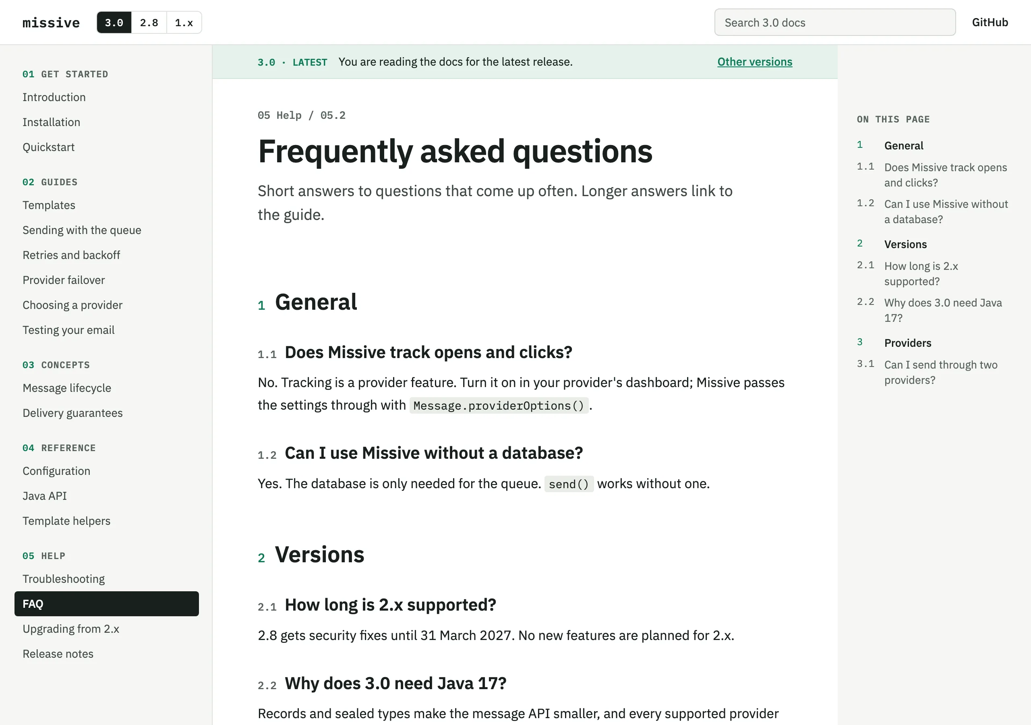Image resolution: width=1031 pixels, height=725 pixels.
Task: Click the 'Versions' section heading
Action: tap(319, 554)
